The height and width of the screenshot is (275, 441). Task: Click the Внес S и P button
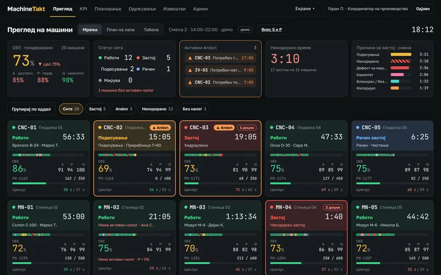pos(271,29)
